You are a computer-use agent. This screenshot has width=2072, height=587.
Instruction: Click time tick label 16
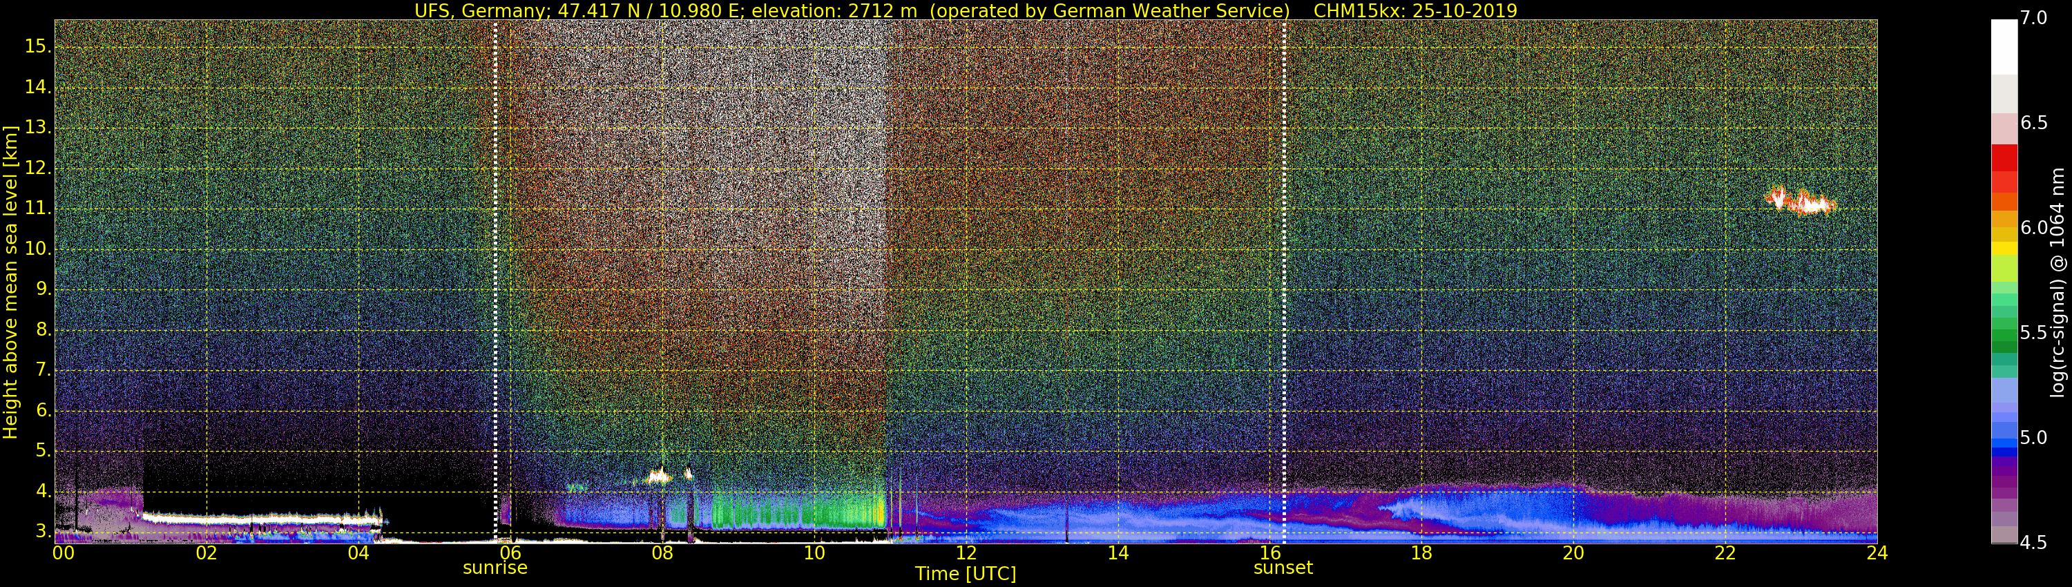(x=1270, y=553)
